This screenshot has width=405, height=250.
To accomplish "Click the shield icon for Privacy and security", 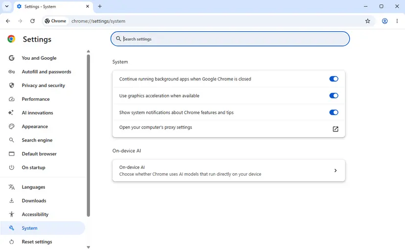I will 11,86.
